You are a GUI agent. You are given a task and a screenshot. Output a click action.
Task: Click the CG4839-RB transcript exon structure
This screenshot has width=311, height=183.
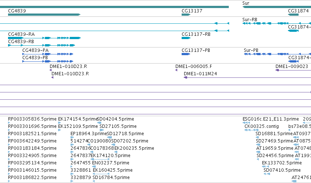click(41, 45)
